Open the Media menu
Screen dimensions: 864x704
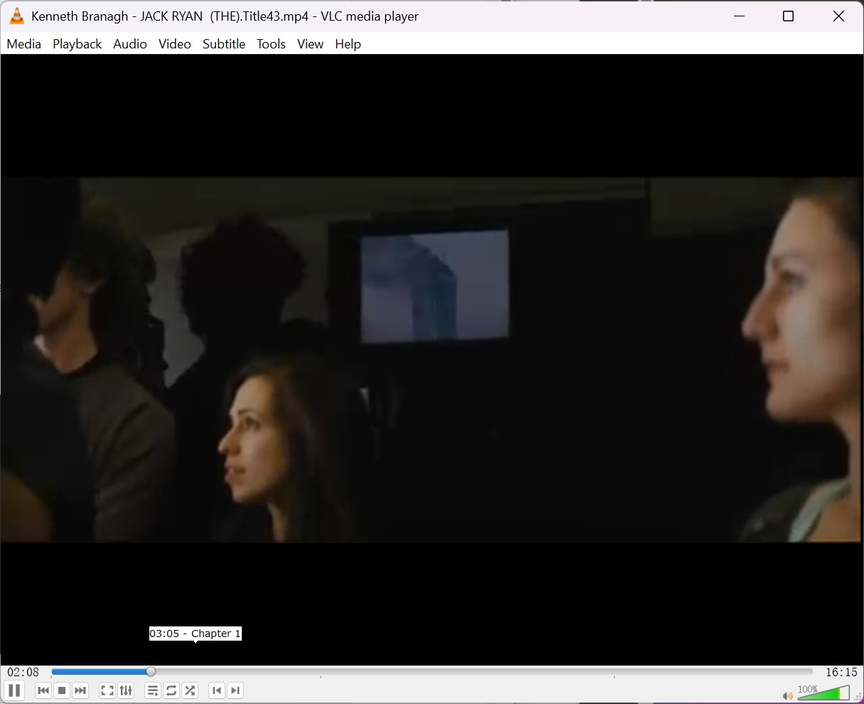tap(23, 43)
